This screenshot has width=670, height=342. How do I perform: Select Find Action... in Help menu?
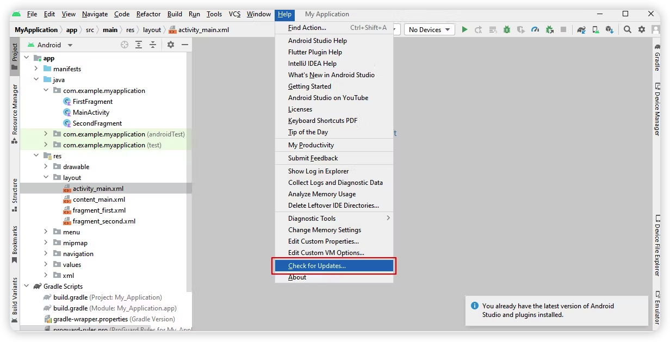tap(334, 28)
